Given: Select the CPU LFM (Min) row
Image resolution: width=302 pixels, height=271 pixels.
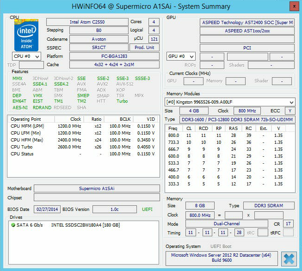Looking at the screenshot, I should coord(83,133).
